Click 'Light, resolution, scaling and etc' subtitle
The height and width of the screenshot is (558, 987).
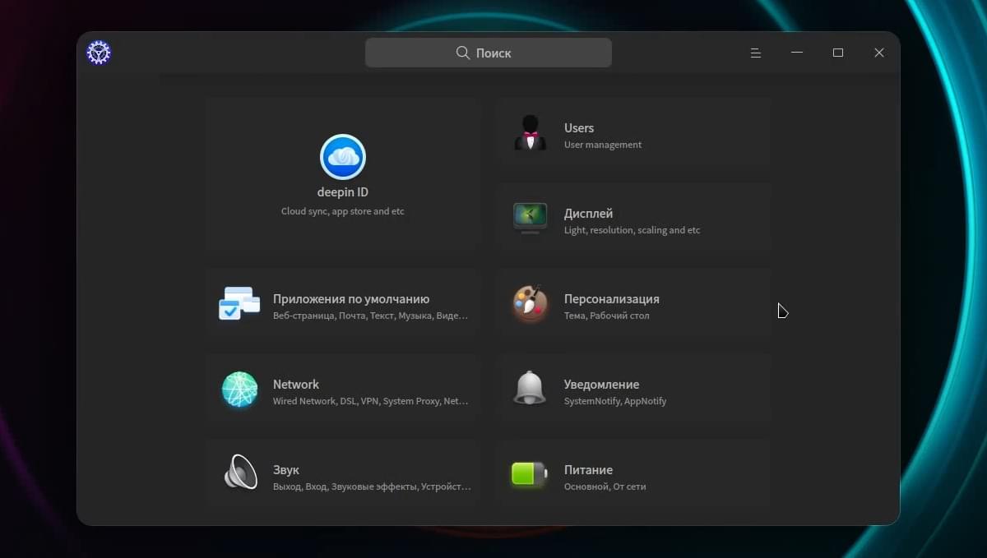click(x=633, y=230)
